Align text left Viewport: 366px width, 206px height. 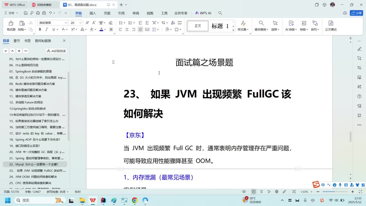click(x=120, y=29)
